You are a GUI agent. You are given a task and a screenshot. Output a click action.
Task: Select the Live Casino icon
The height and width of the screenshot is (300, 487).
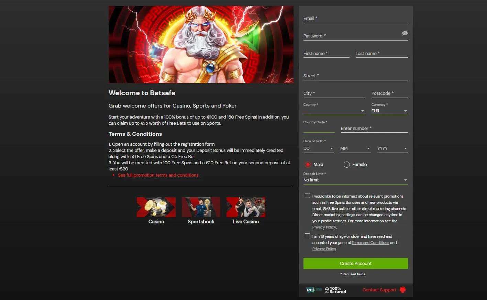point(245,207)
